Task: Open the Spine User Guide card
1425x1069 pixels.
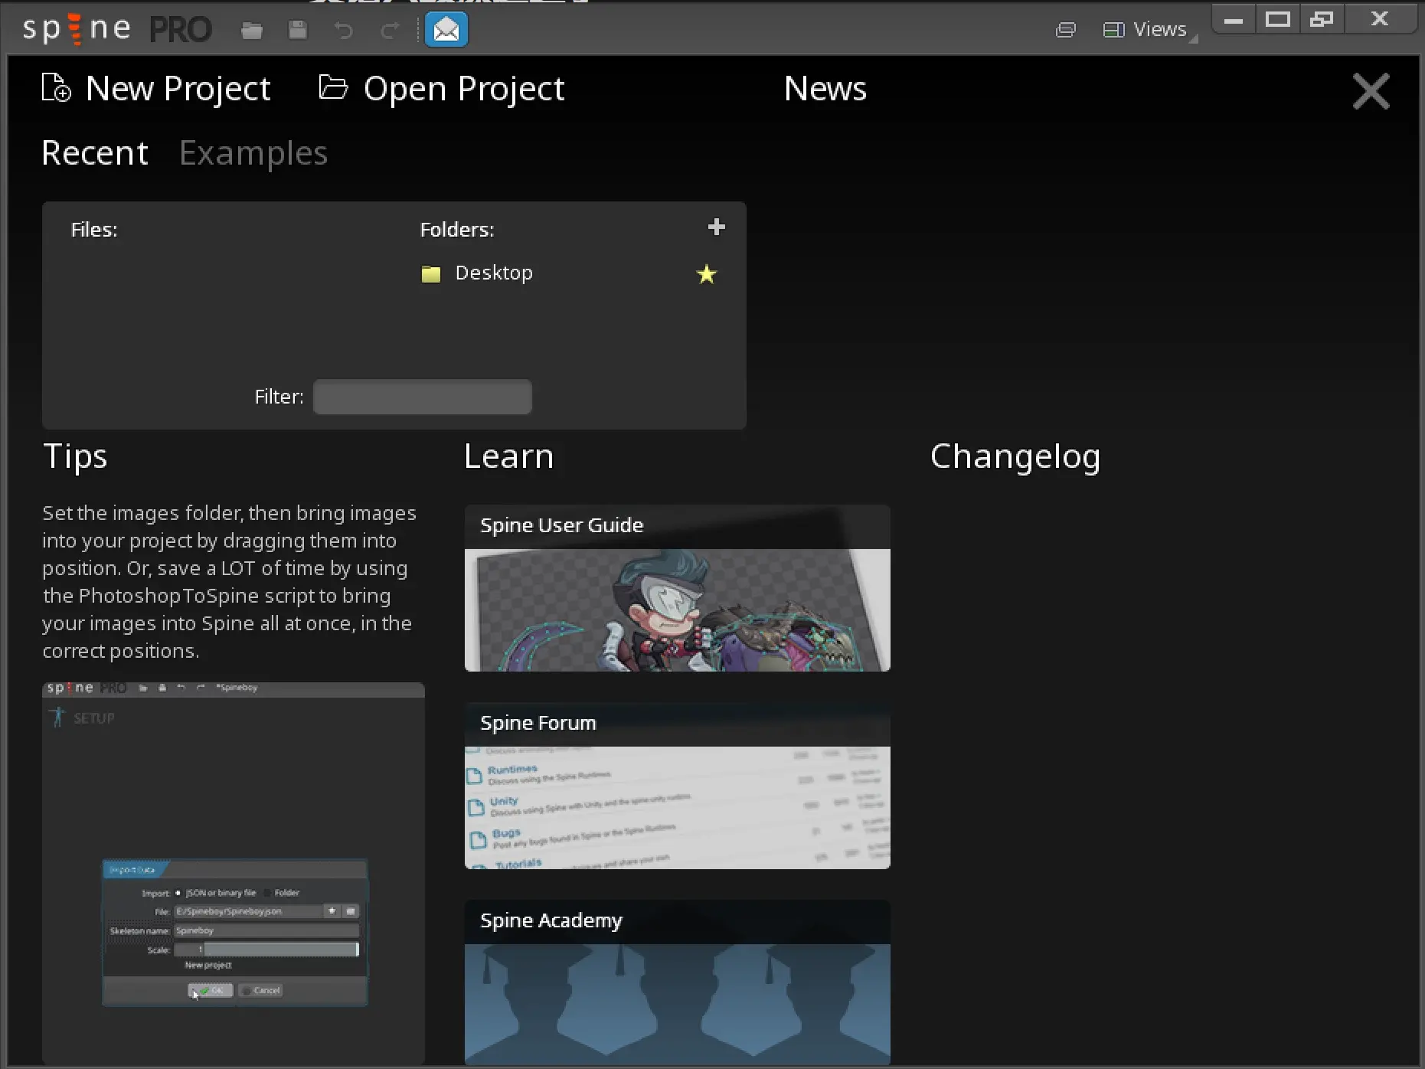Action: pyautogui.click(x=678, y=588)
